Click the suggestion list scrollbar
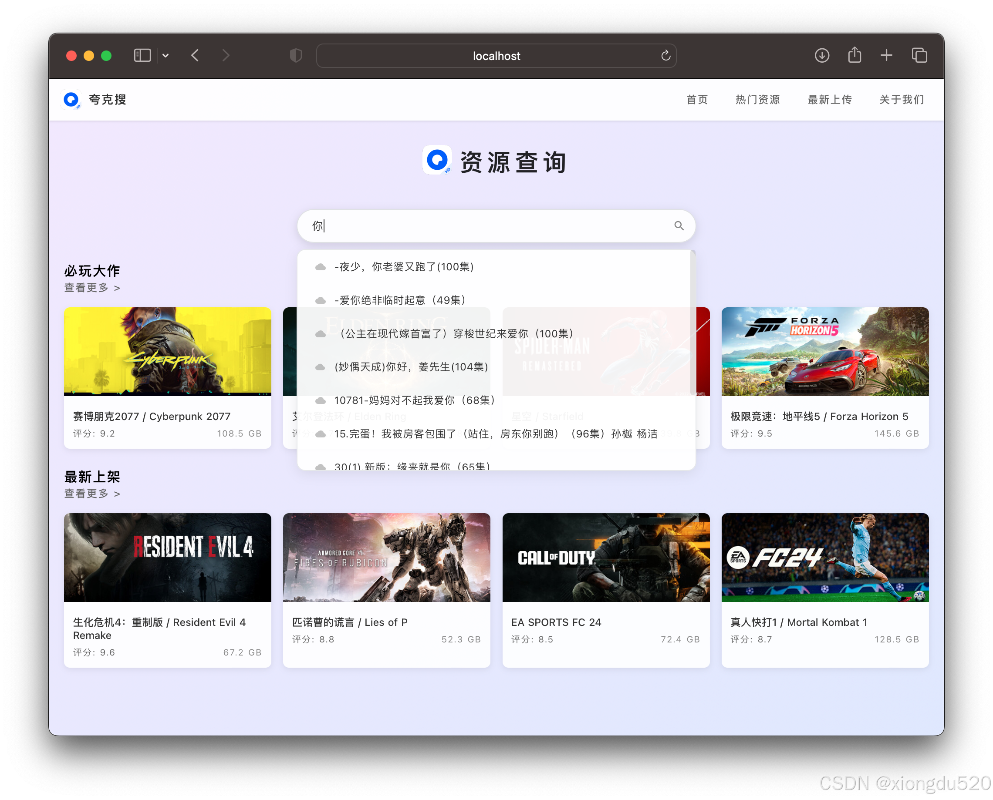Image resolution: width=993 pixels, height=800 pixels. click(x=692, y=323)
